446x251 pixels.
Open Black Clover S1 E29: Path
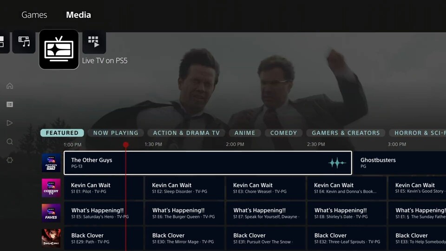click(x=104, y=238)
